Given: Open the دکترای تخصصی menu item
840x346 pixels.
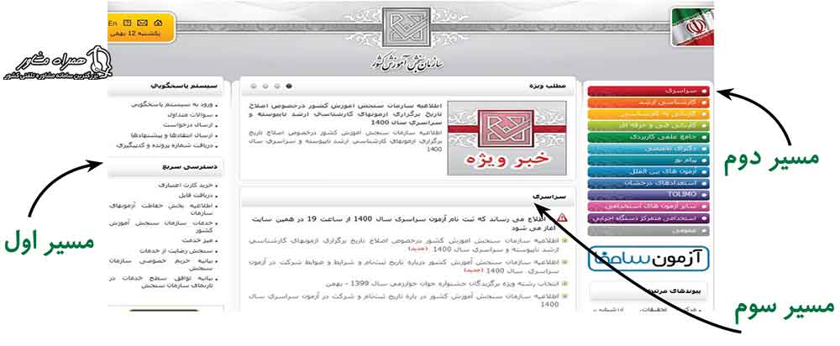Looking at the screenshot, I should [x=648, y=149].
